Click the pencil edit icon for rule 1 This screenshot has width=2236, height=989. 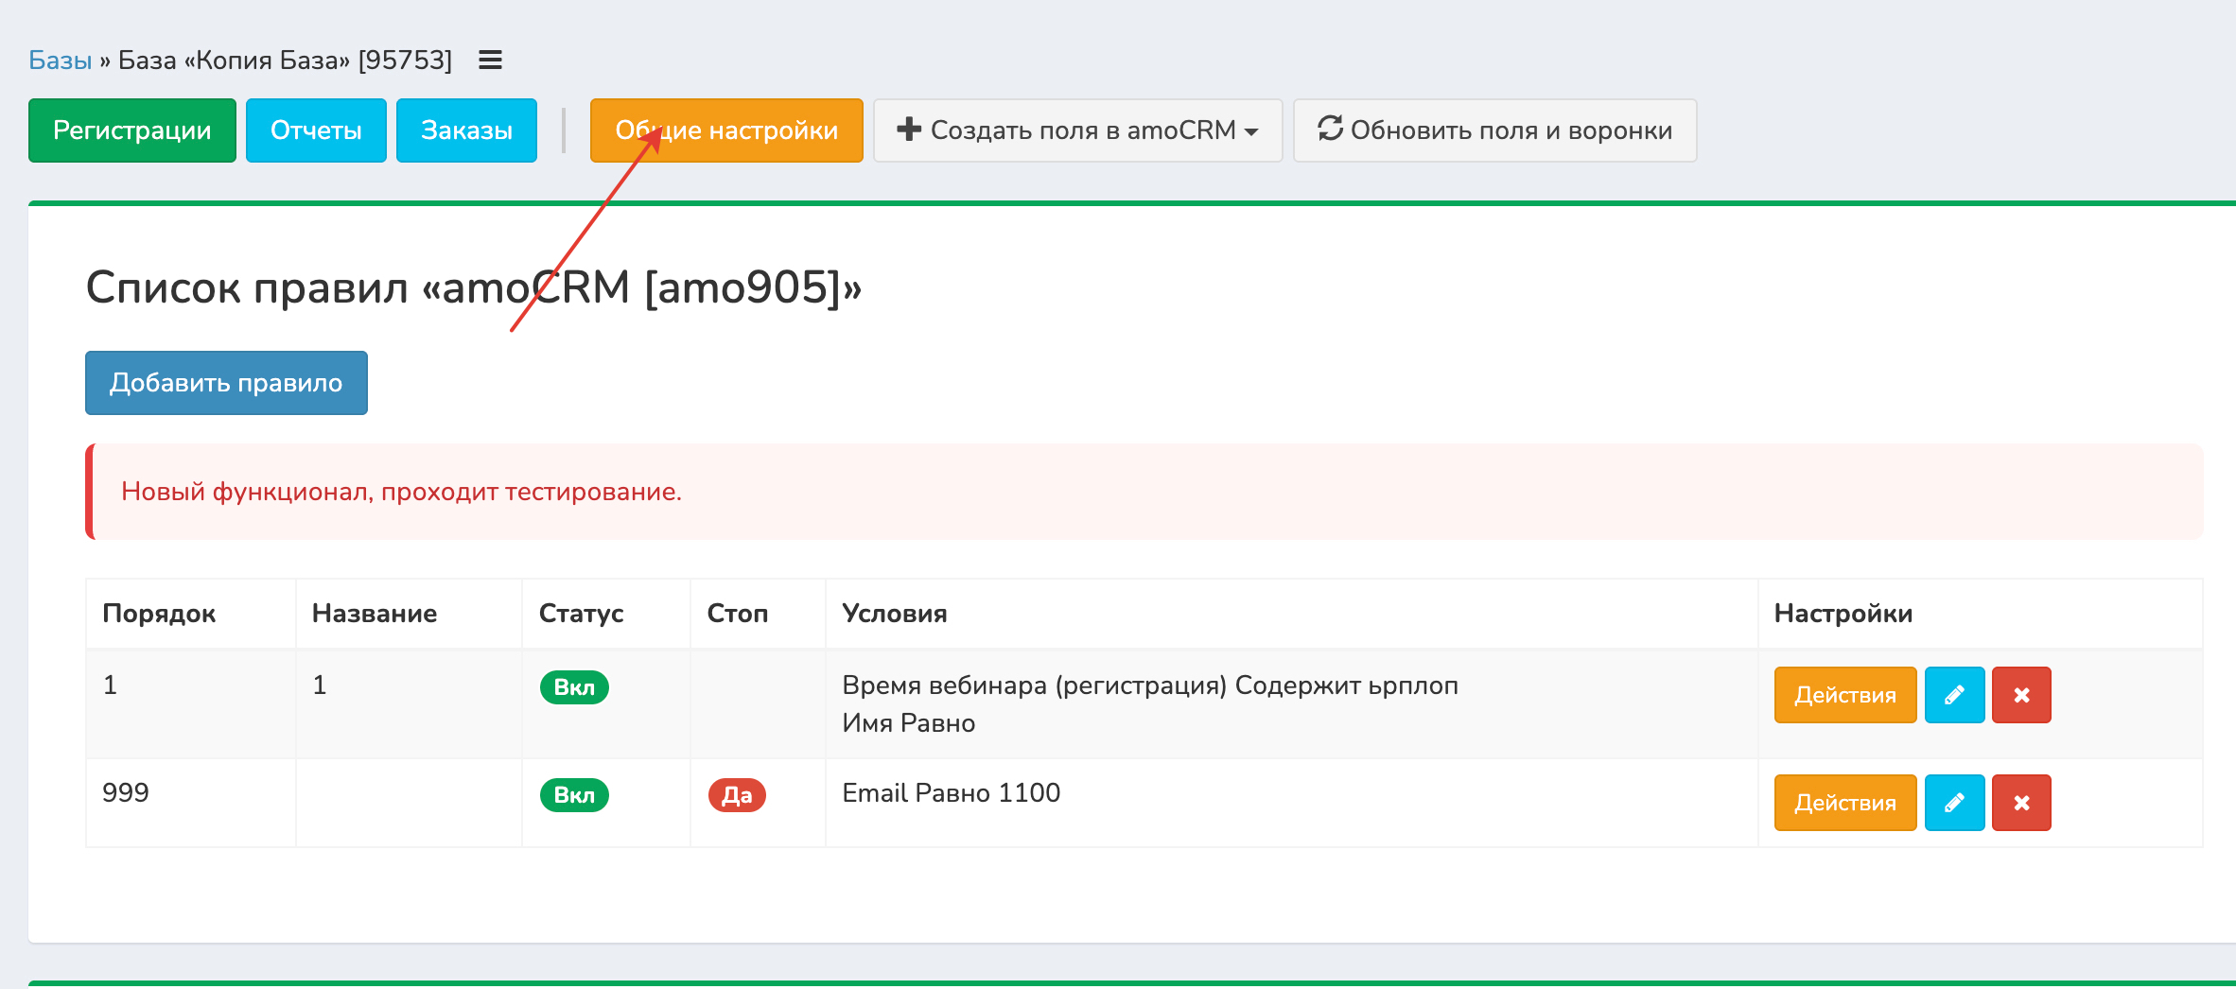click(1954, 695)
